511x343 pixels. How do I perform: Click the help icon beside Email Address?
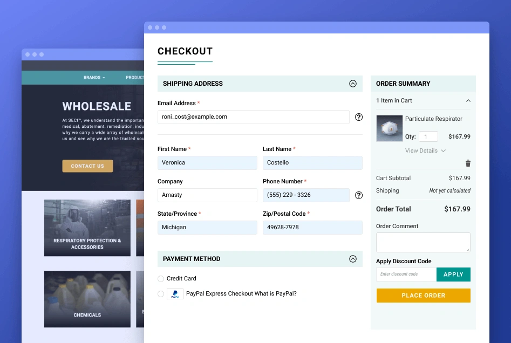click(x=359, y=117)
